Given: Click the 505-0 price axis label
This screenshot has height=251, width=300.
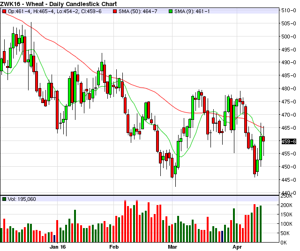Looking at the screenshot, I should (289, 23).
